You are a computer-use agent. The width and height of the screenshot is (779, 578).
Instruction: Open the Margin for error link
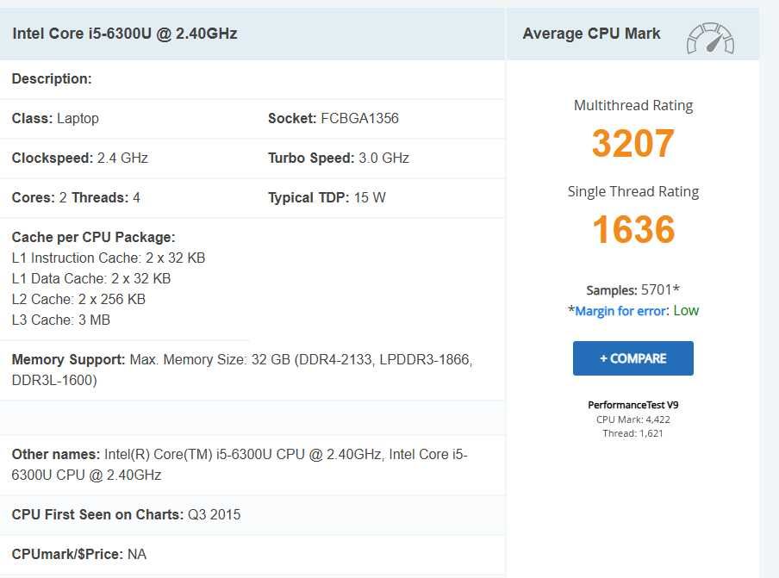click(x=620, y=311)
